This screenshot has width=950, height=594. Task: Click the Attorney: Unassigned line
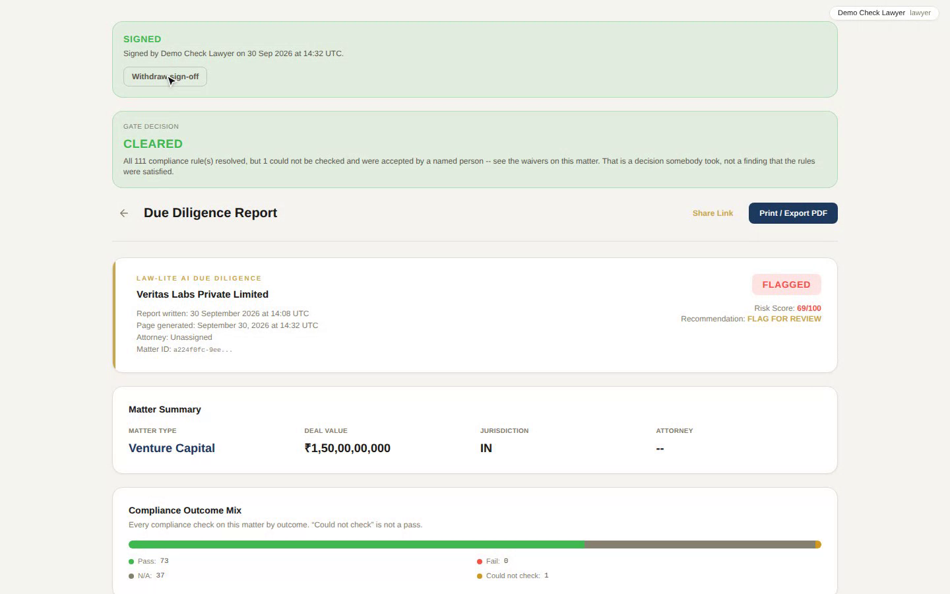tap(174, 337)
